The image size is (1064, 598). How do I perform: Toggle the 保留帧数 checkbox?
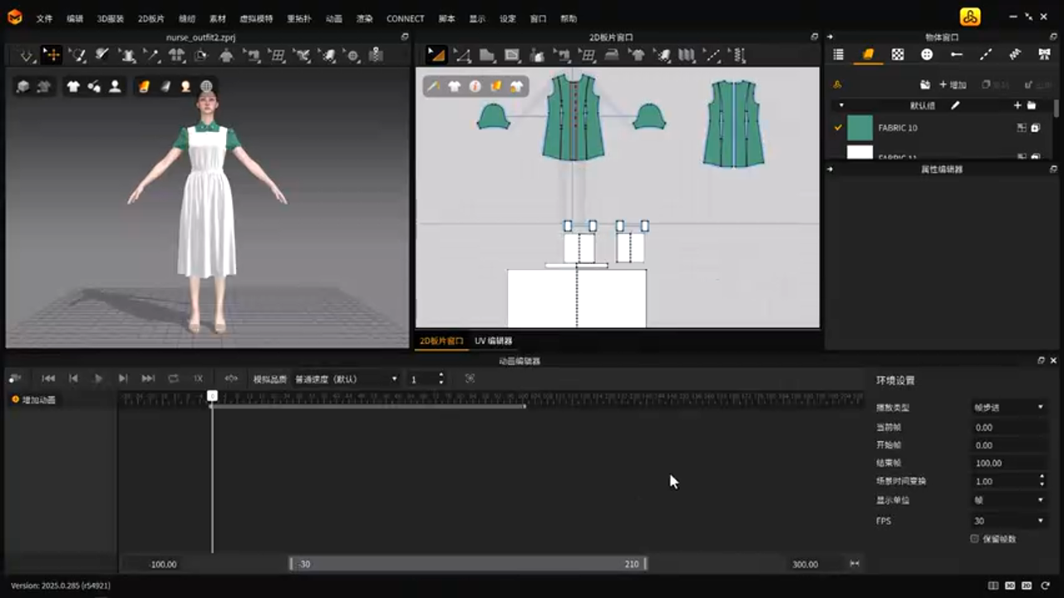(x=975, y=539)
